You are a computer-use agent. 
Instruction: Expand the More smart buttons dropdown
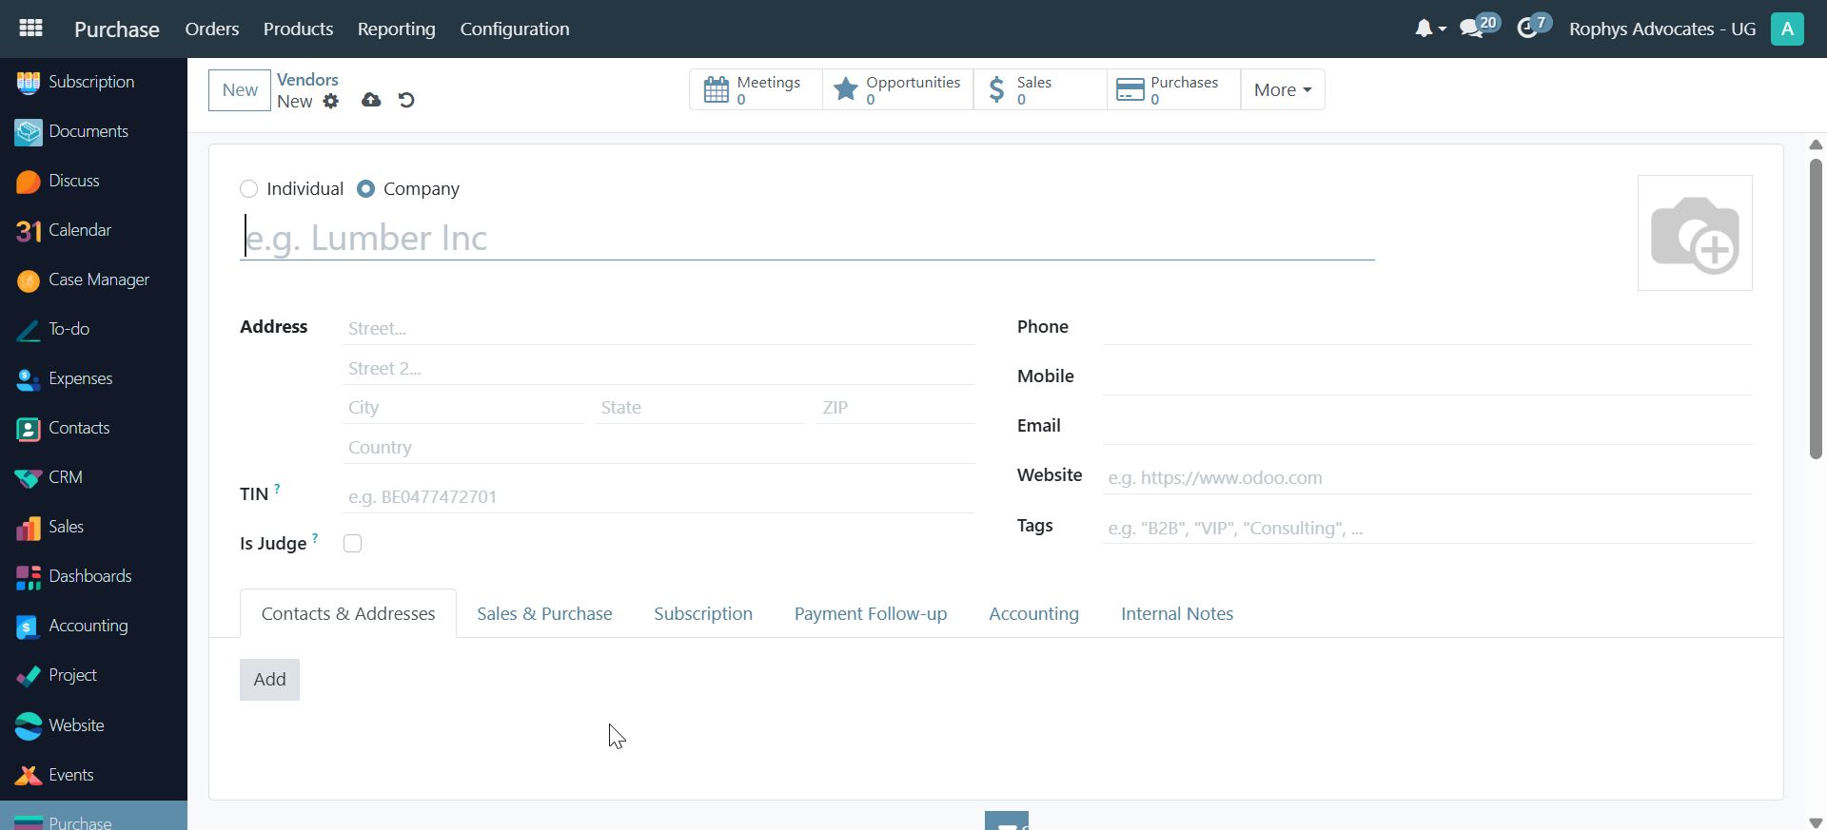1283,89
